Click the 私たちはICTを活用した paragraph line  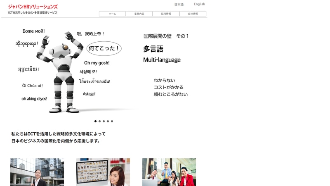tap(58, 134)
